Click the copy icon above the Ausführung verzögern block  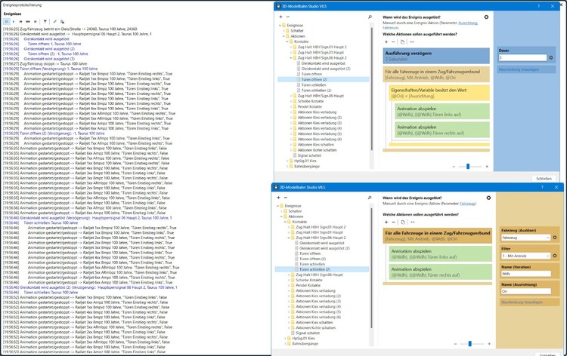point(403,42)
